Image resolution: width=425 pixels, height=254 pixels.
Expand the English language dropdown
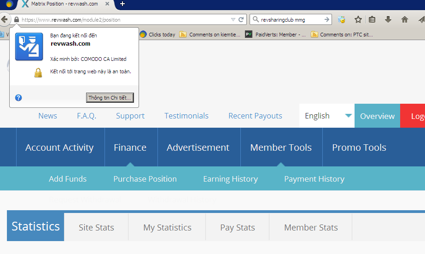click(x=327, y=116)
